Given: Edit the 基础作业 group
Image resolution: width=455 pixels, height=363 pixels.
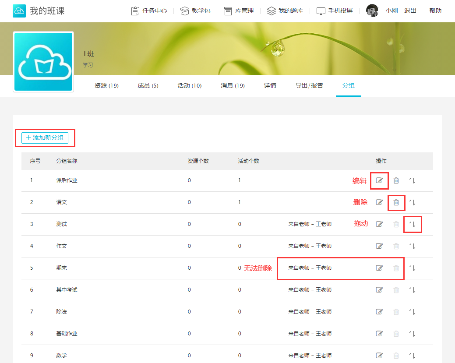Looking at the screenshot, I should click(379, 334).
